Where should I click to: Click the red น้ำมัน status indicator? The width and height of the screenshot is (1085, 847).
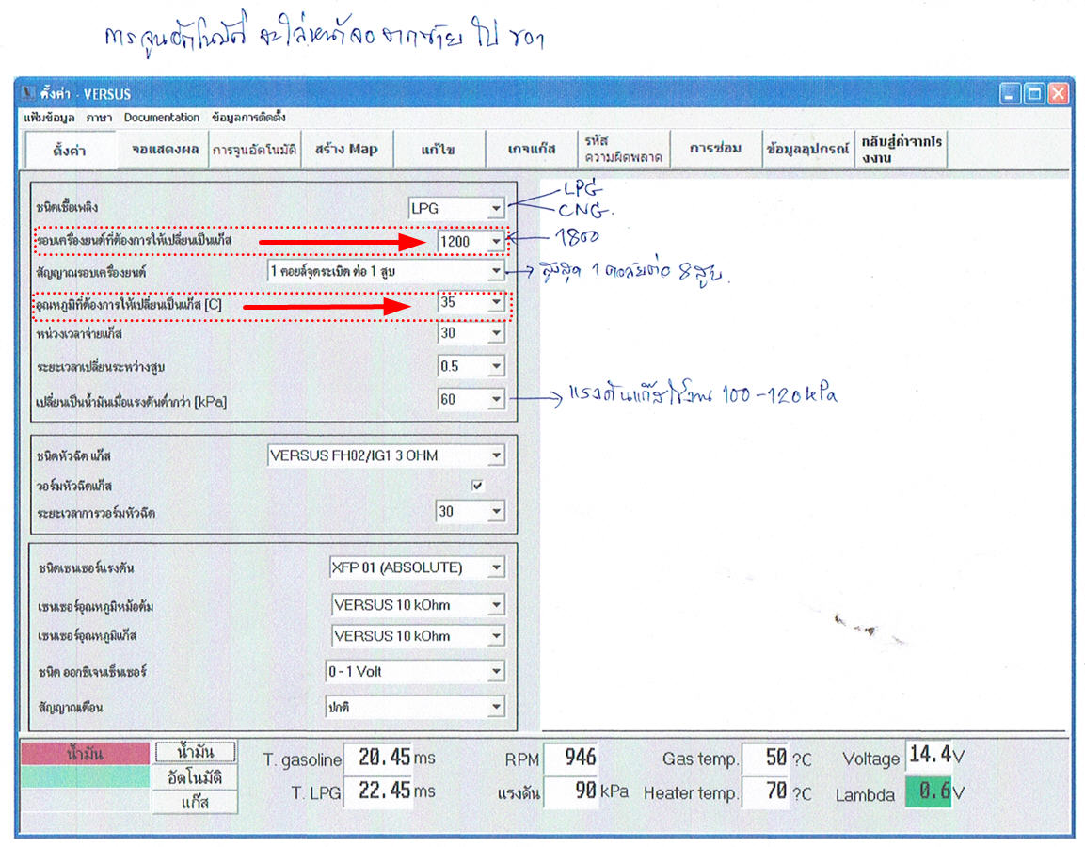click(85, 754)
